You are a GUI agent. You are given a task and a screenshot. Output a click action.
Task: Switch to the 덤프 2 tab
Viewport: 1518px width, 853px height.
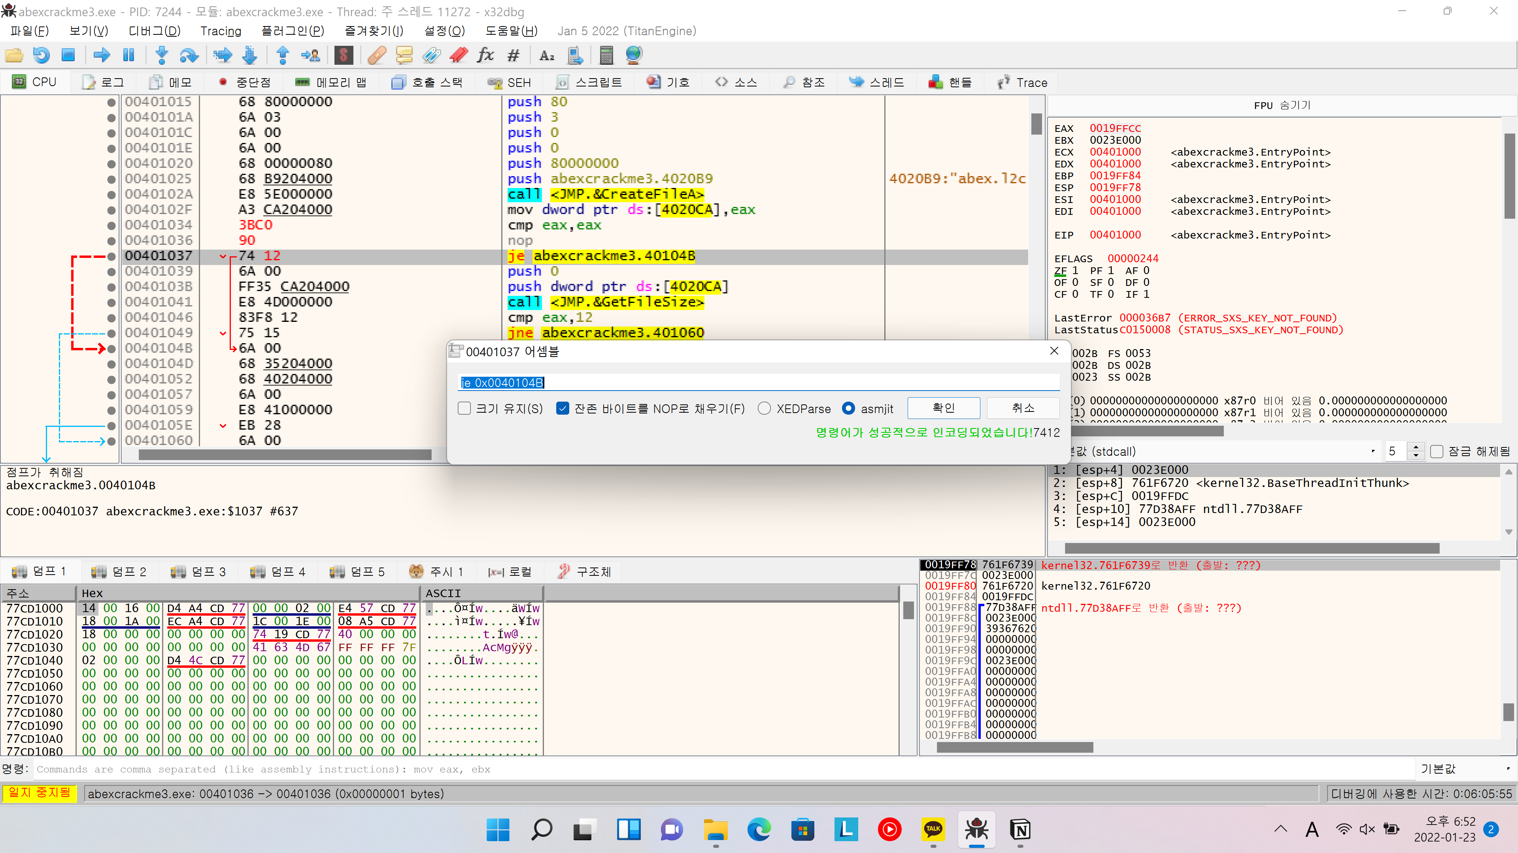pos(119,571)
